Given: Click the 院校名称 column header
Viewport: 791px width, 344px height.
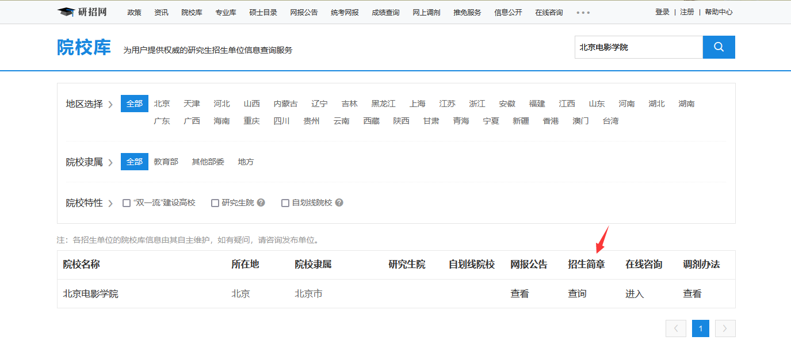Looking at the screenshot, I should (x=81, y=265).
